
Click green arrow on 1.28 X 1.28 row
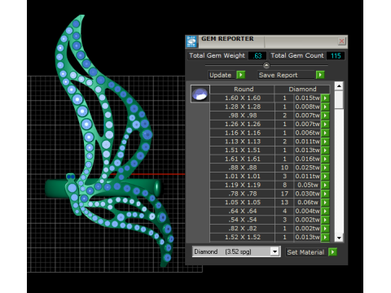[x=325, y=107]
